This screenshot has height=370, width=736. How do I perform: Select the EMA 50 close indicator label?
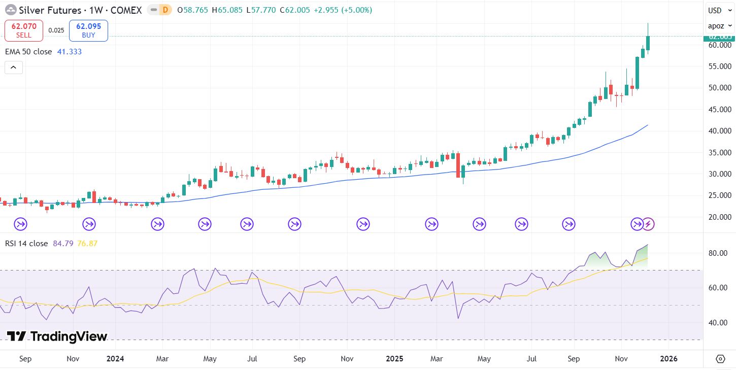28,52
